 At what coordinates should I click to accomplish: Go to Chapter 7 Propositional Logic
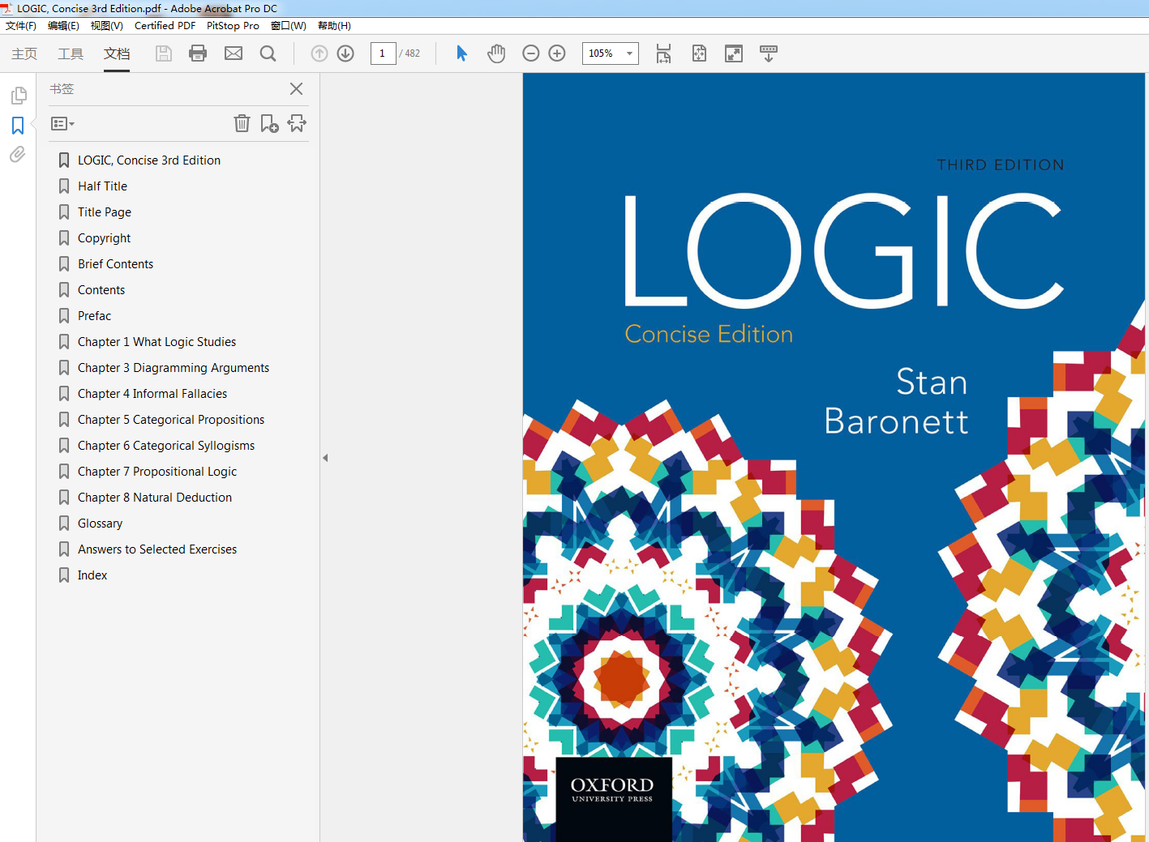[157, 472]
